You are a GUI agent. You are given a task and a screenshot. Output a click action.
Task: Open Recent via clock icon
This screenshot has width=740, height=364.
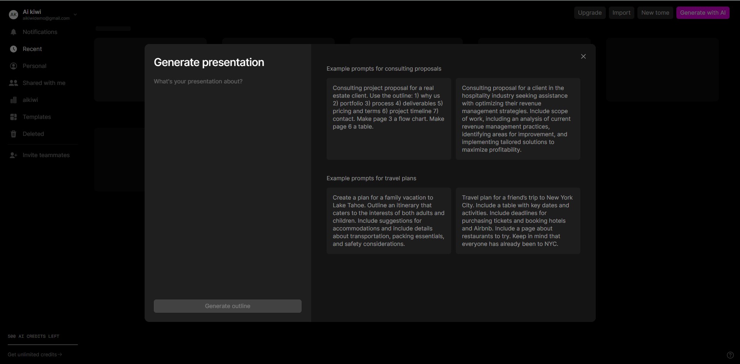(x=13, y=49)
